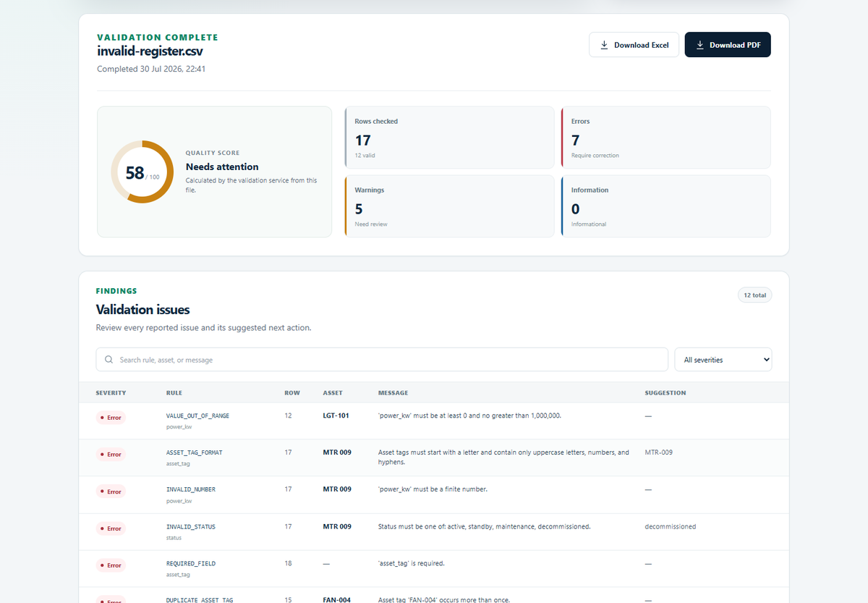This screenshot has width=868, height=603.
Task: Click the VALUE_OUT_OF_RANGE rule name
Action: tap(197, 416)
